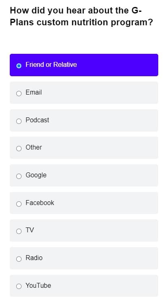Click the selected Friend or Relative radio circle
This screenshot has height=300, width=168.
pyautogui.click(x=19, y=66)
